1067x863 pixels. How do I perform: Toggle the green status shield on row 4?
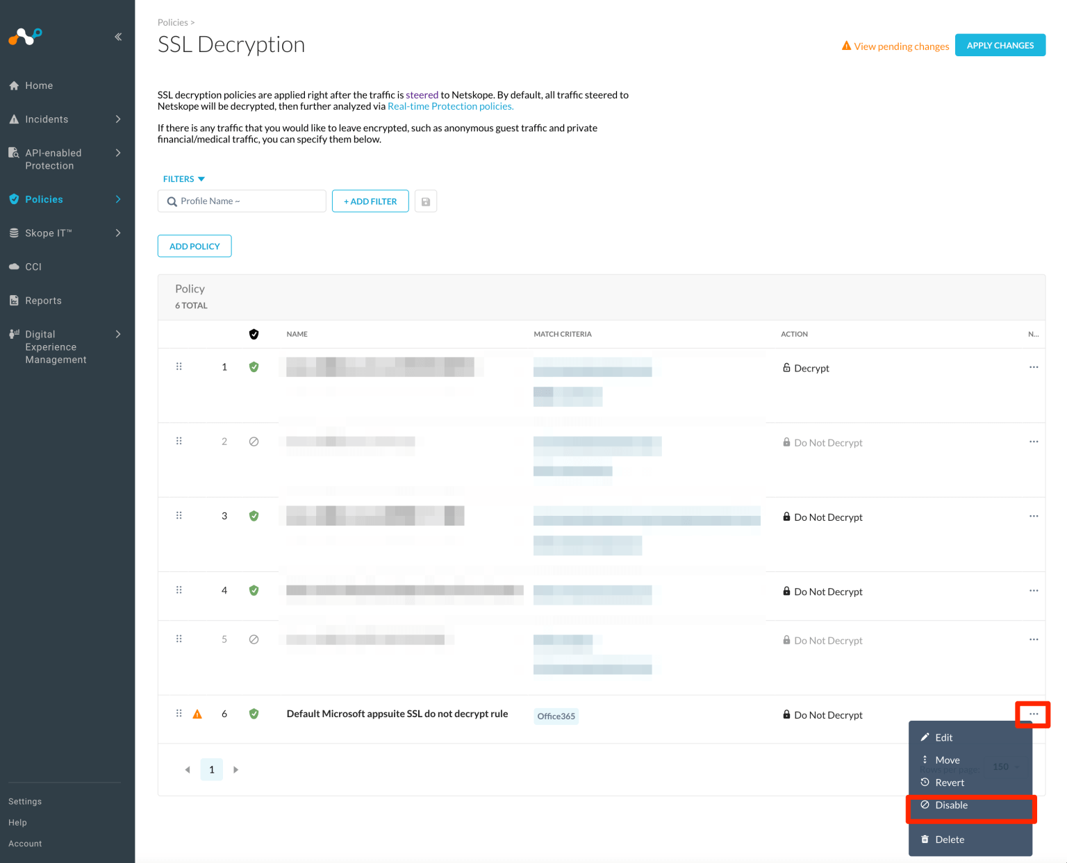[254, 590]
